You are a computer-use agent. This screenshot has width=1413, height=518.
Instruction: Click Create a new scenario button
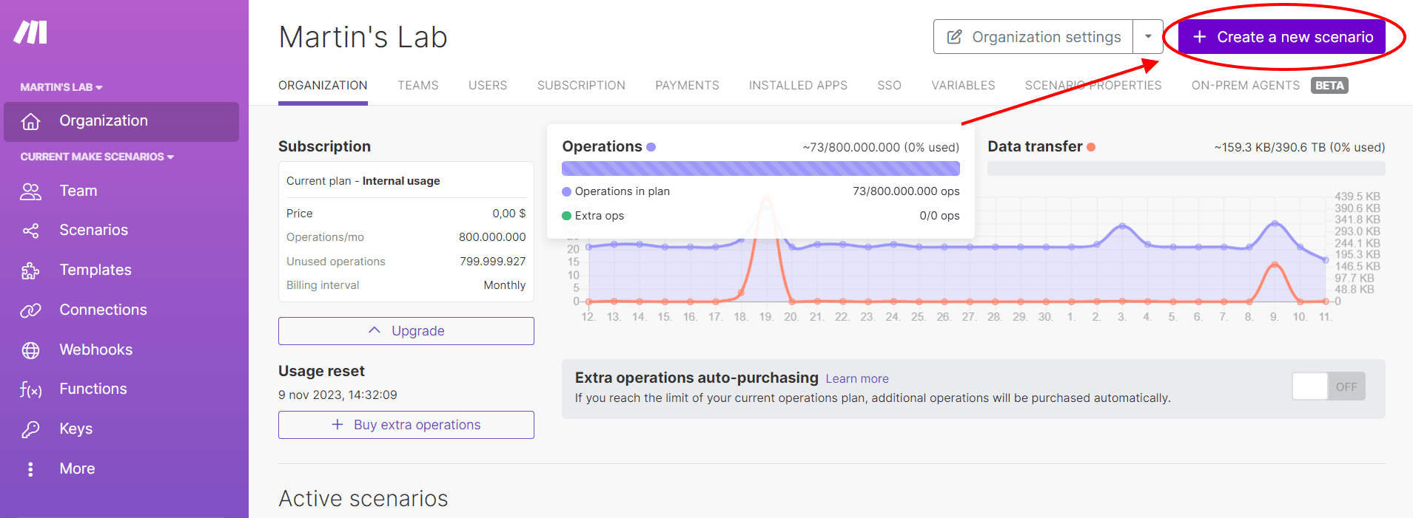pyautogui.click(x=1282, y=37)
